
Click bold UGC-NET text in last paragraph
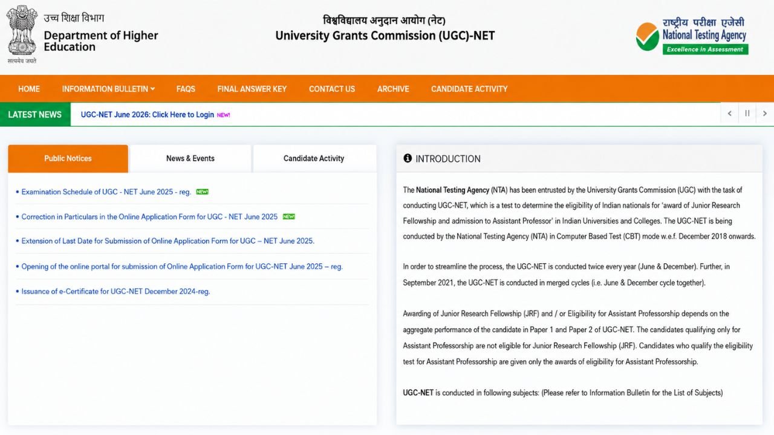[x=418, y=393]
